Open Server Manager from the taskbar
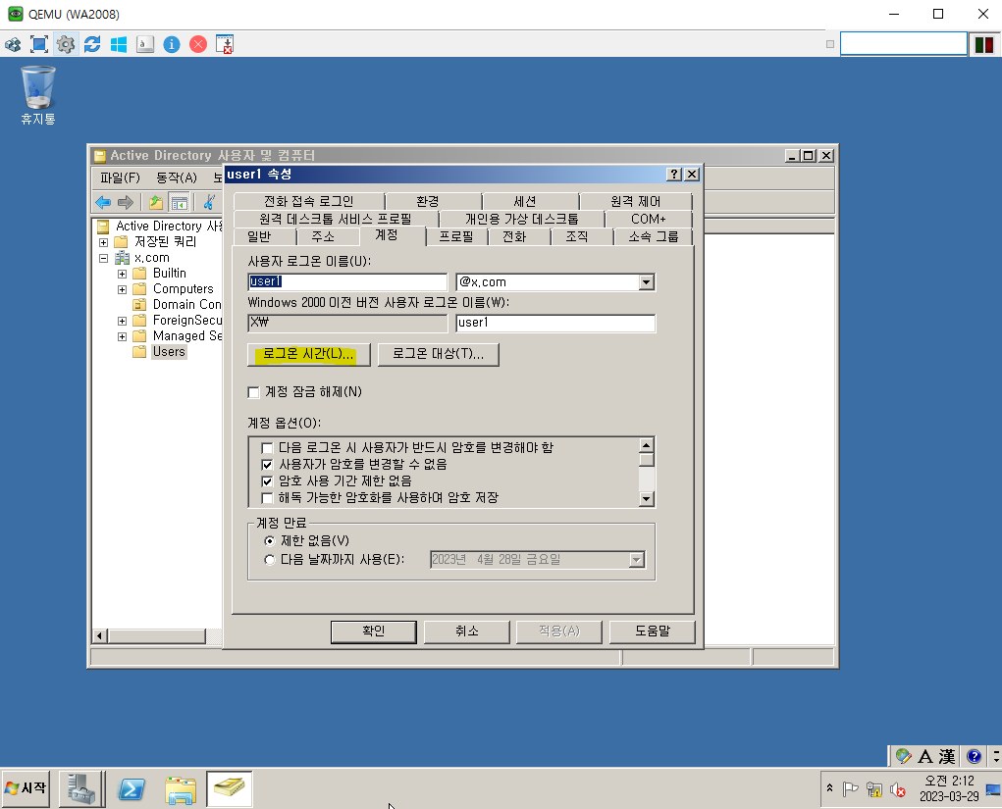Screen dimensions: 1002x809 click(81, 789)
